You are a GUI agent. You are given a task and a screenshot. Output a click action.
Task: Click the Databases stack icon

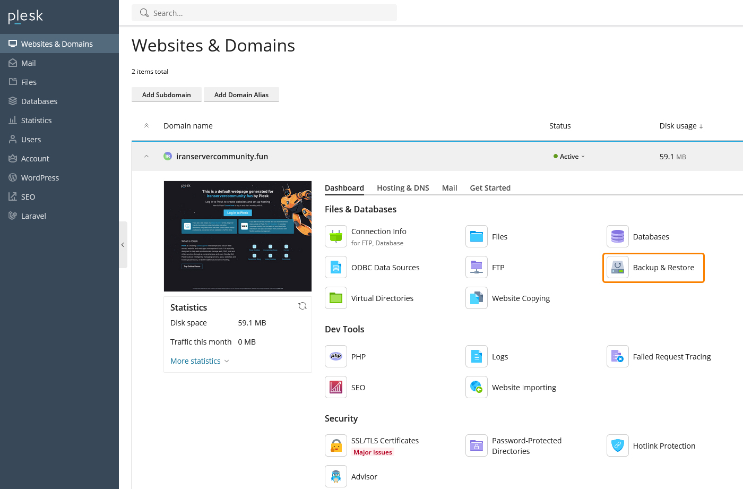[617, 236]
